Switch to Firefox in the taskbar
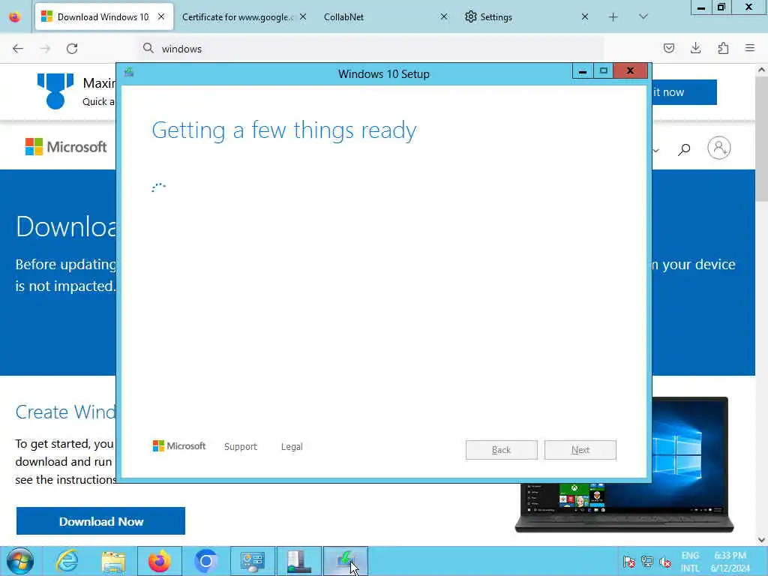 160,561
